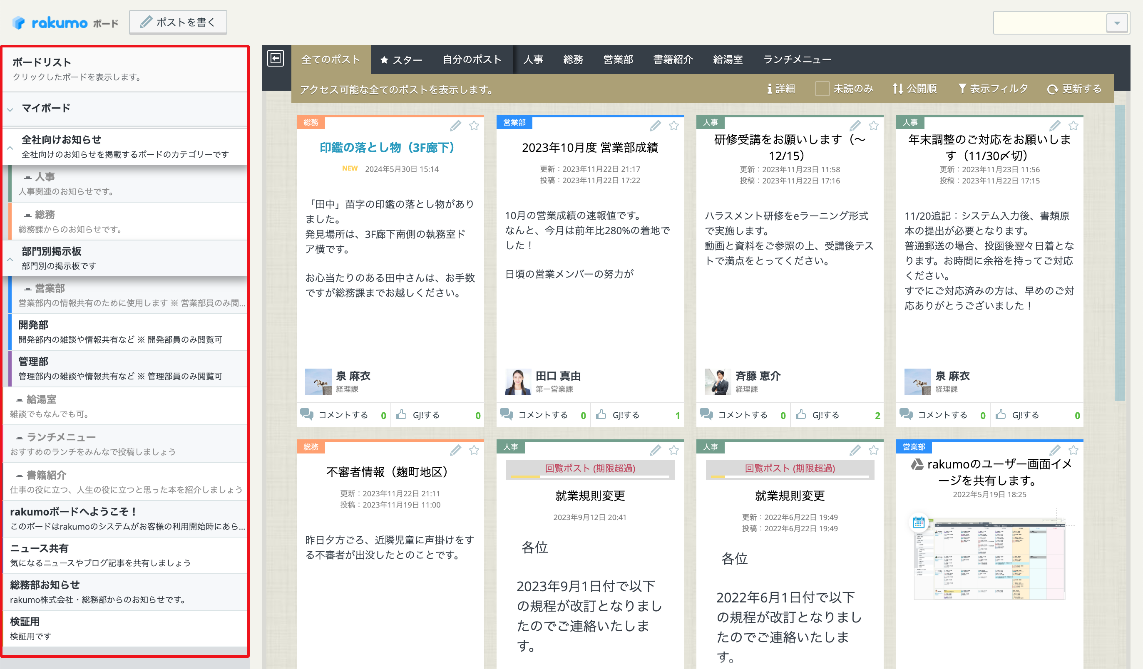Collapse the sidebar with the panel toggle icon
The height and width of the screenshot is (669, 1143).
(276, 59)
